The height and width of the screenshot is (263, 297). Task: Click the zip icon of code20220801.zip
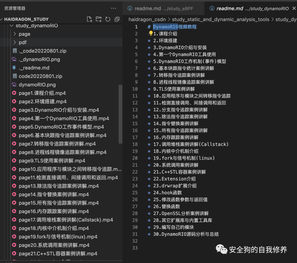[x=15, y=76]
